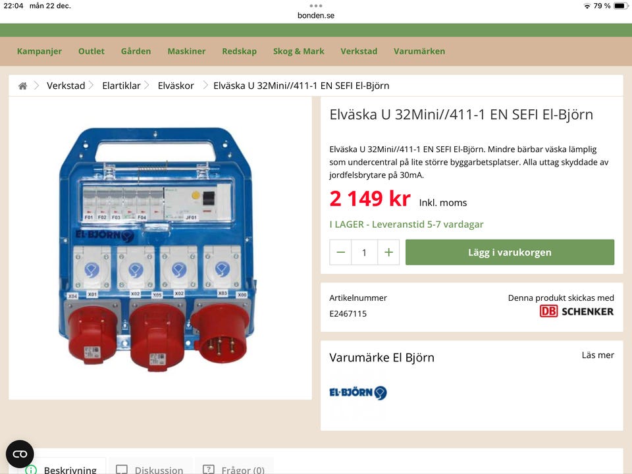This screenshot has height=474, width=632.
Task: Go to Elväskor breadcrumb link
Action: click(x=176, y=86)
